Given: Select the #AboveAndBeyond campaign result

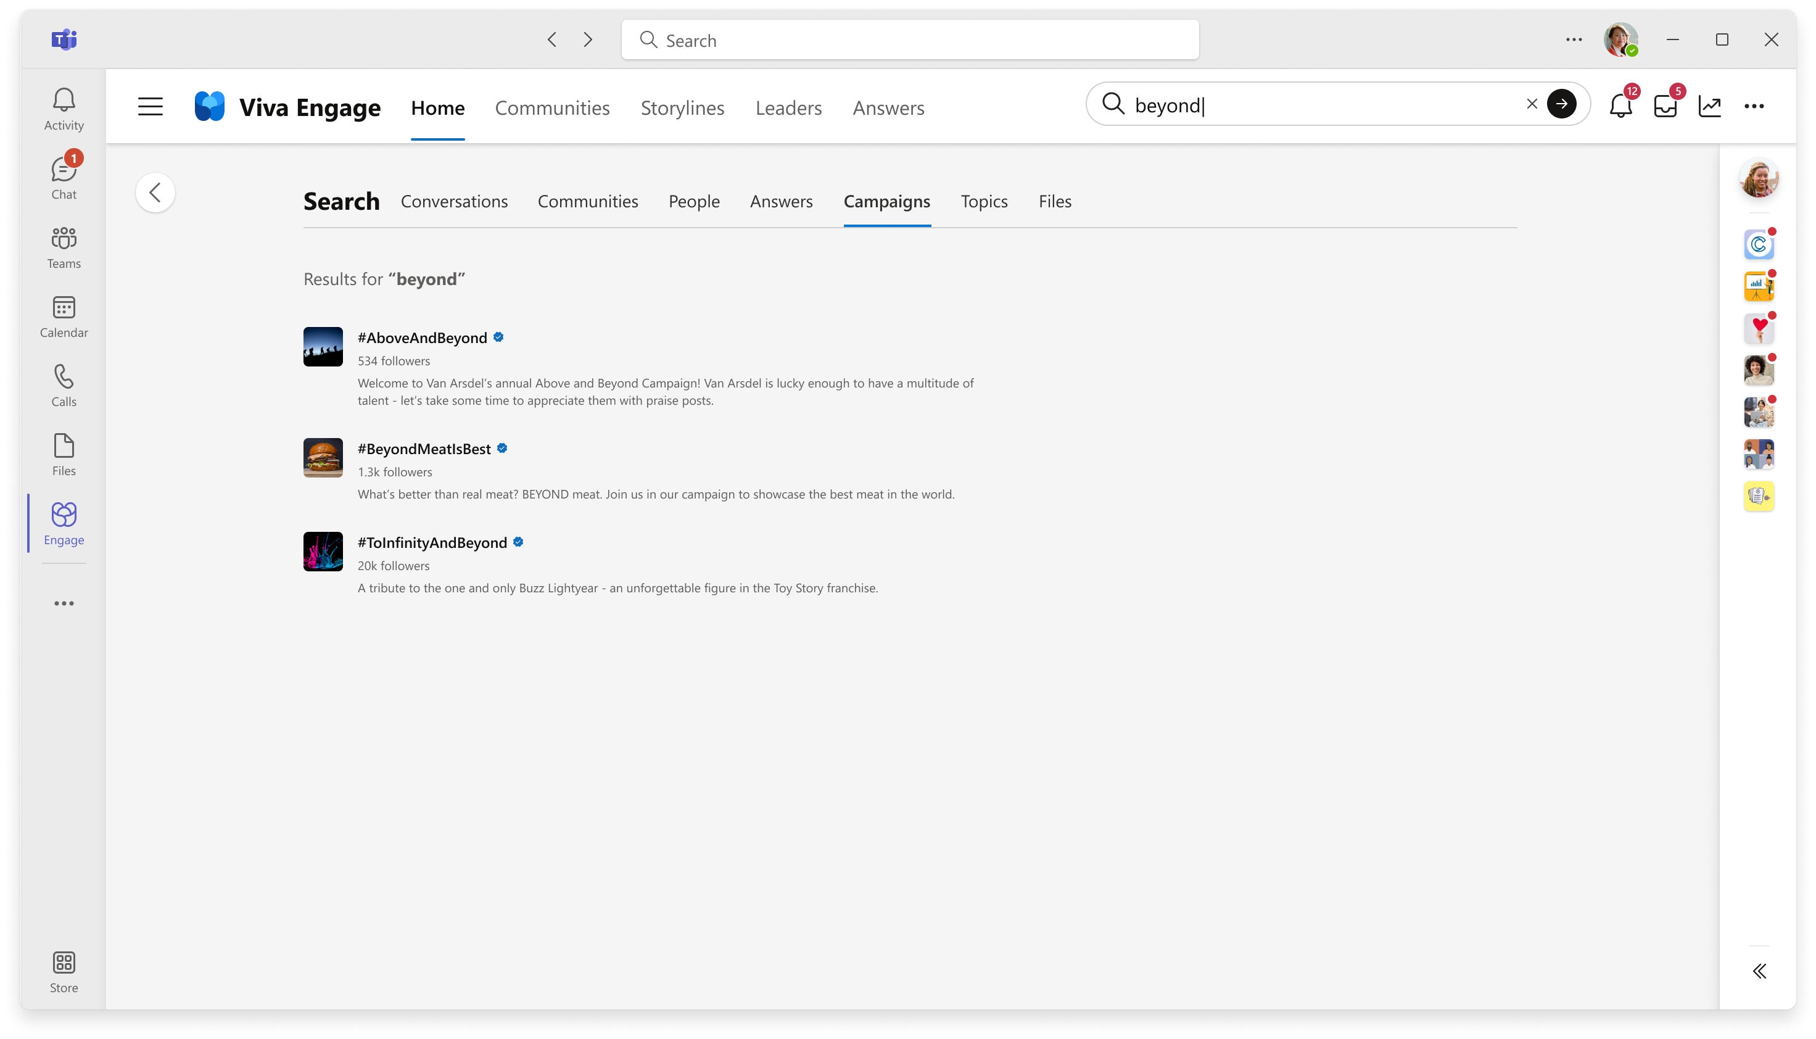Looking at the screenshot, I should click(423, 337).
